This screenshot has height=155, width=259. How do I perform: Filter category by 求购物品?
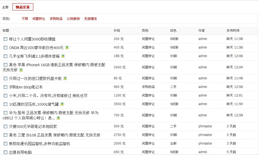pos(56,19)
